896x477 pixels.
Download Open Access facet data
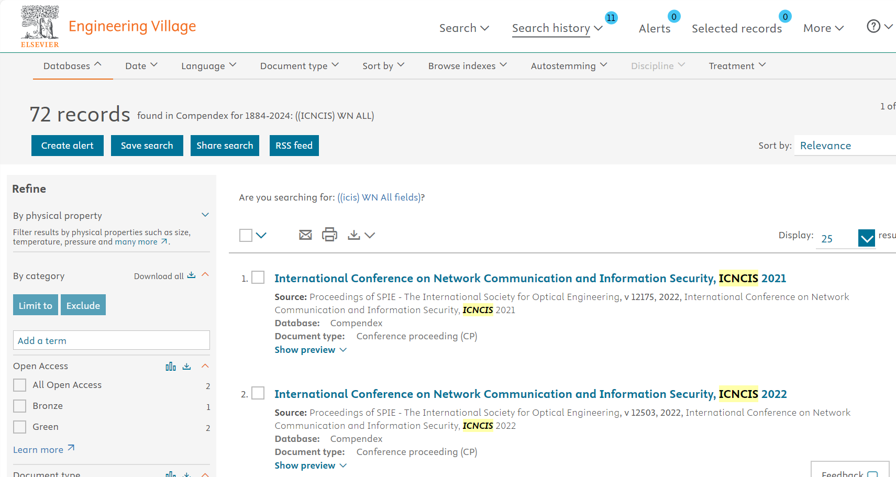[x=187, y=367]
